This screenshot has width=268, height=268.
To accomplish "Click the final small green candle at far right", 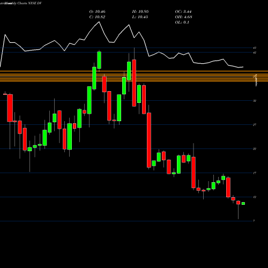I will click(243, 203).
